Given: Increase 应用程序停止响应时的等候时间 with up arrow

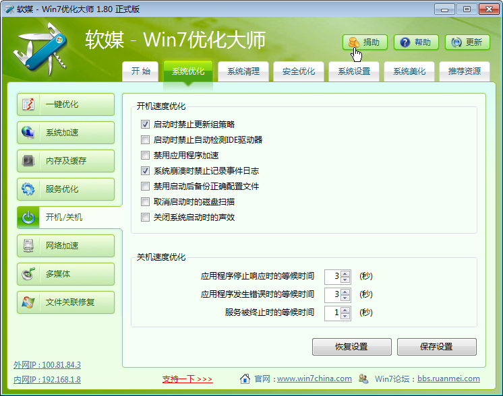Looking at the screenshot, I should tap(345, 273).
